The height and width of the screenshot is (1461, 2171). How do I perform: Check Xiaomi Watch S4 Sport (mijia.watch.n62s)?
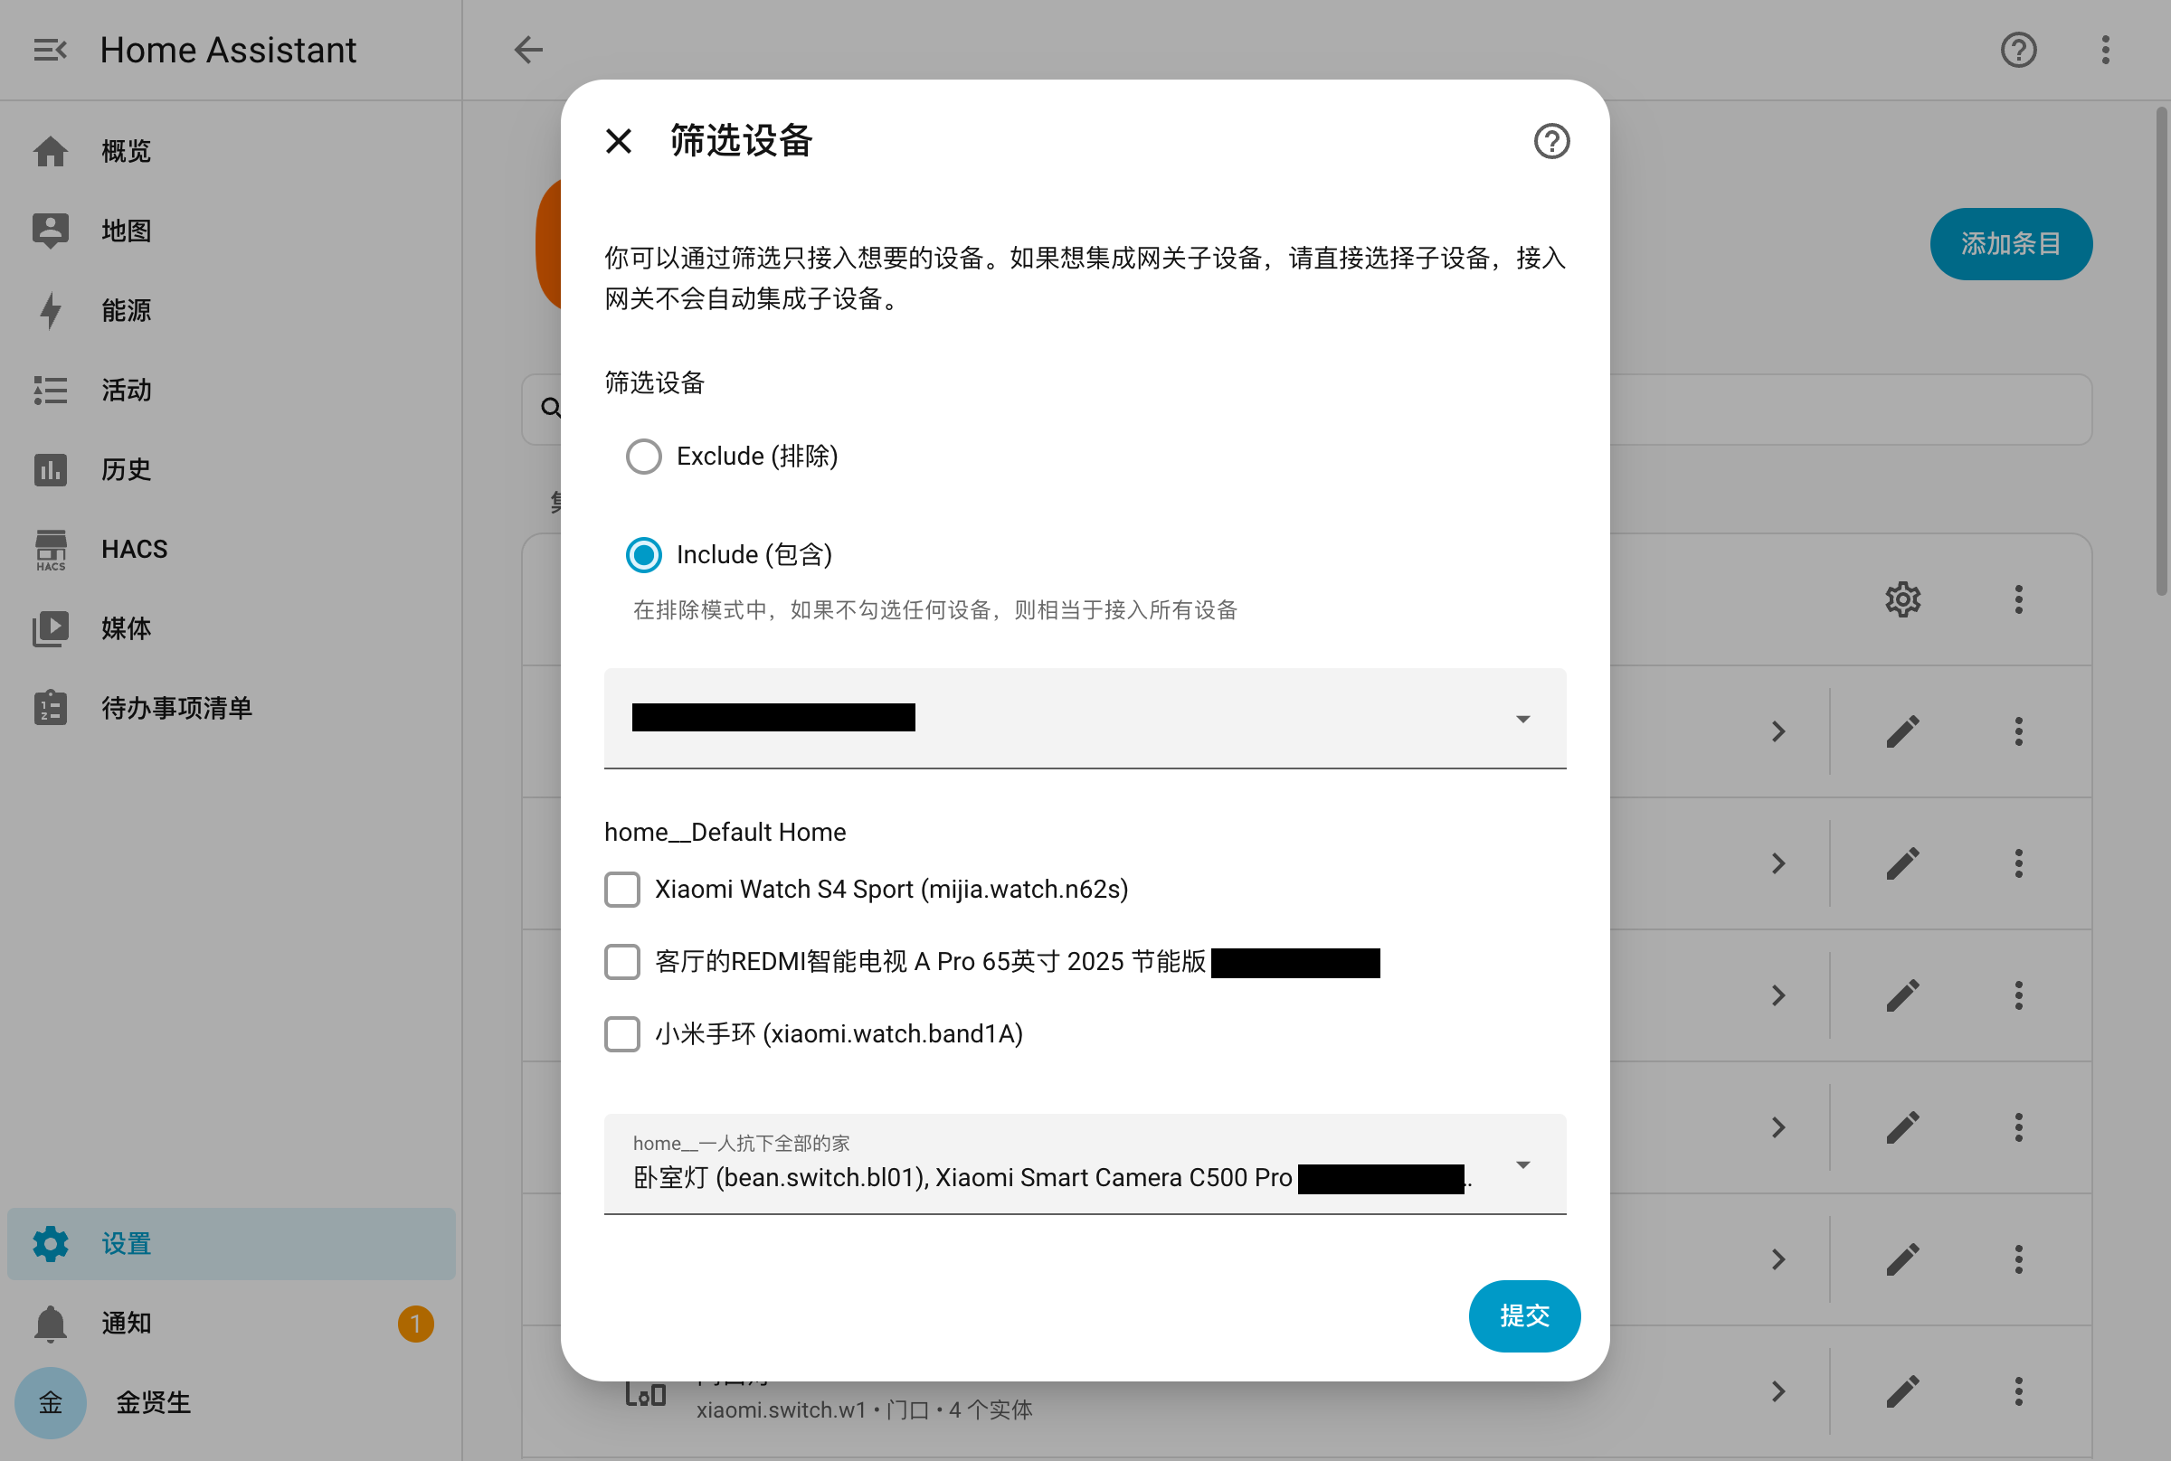click(621, 890)
